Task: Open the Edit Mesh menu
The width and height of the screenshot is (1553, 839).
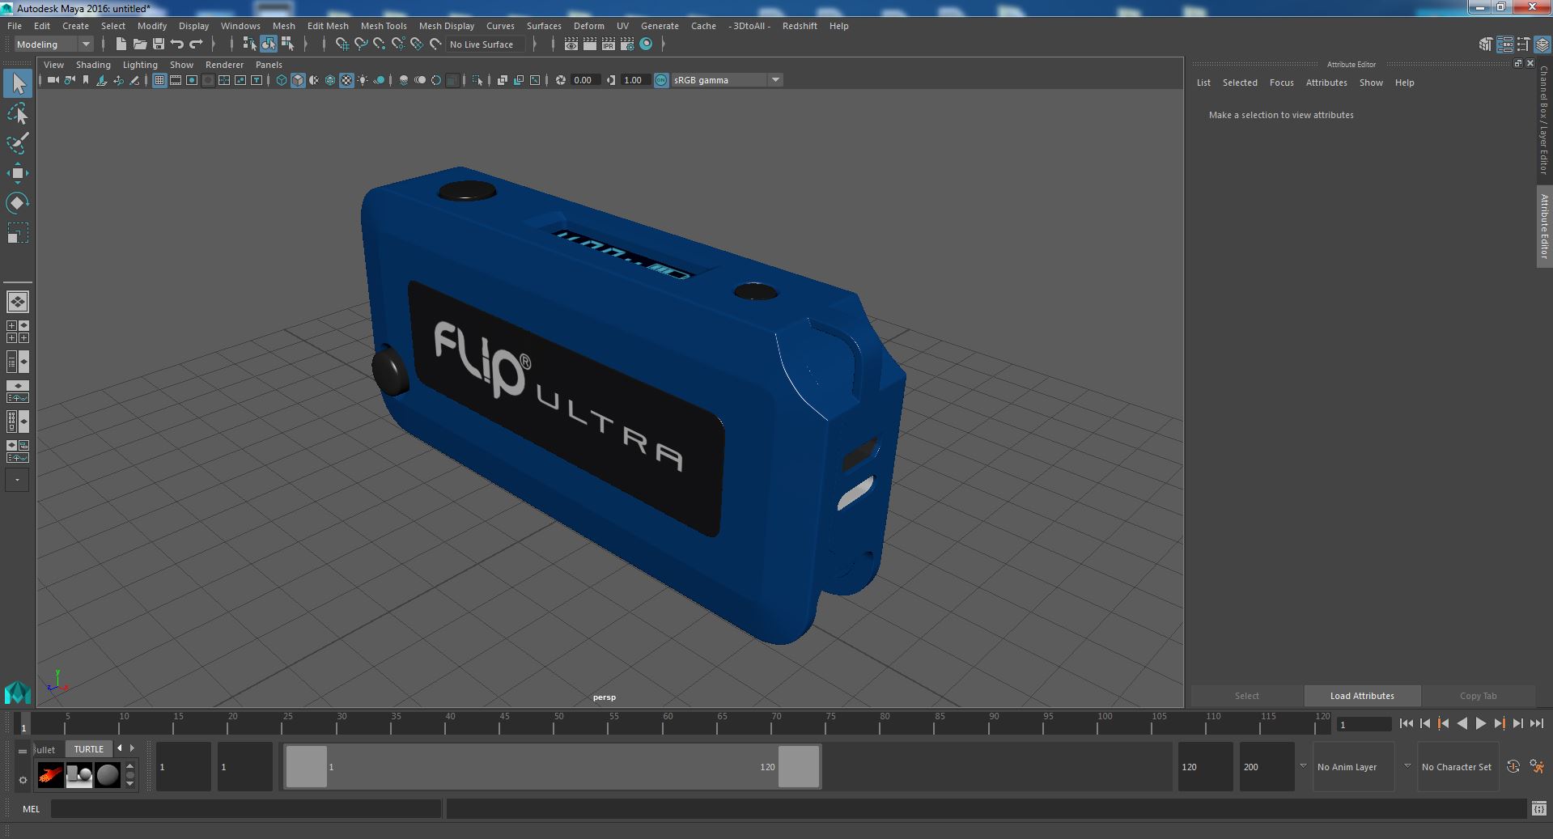Action: point(328,26)
